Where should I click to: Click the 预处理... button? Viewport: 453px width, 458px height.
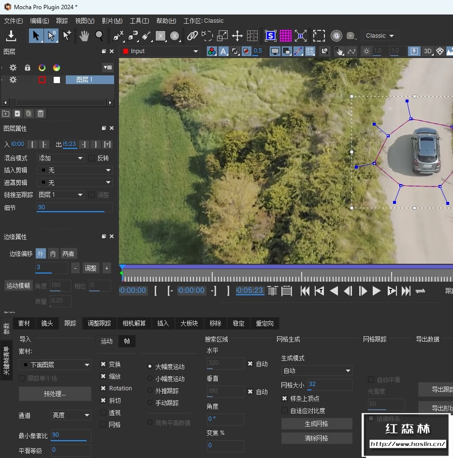[55, 394]
